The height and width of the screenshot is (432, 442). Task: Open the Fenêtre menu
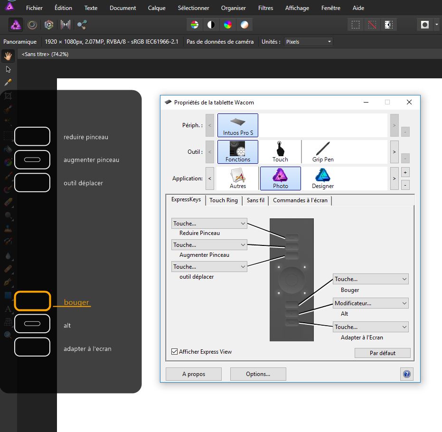tap(330, 8)
